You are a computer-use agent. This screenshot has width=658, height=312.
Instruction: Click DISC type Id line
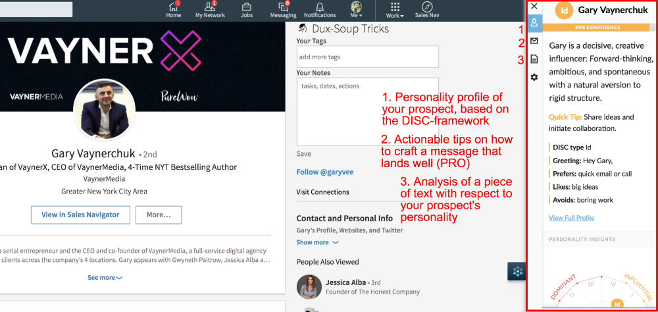[x=572, y=147]
